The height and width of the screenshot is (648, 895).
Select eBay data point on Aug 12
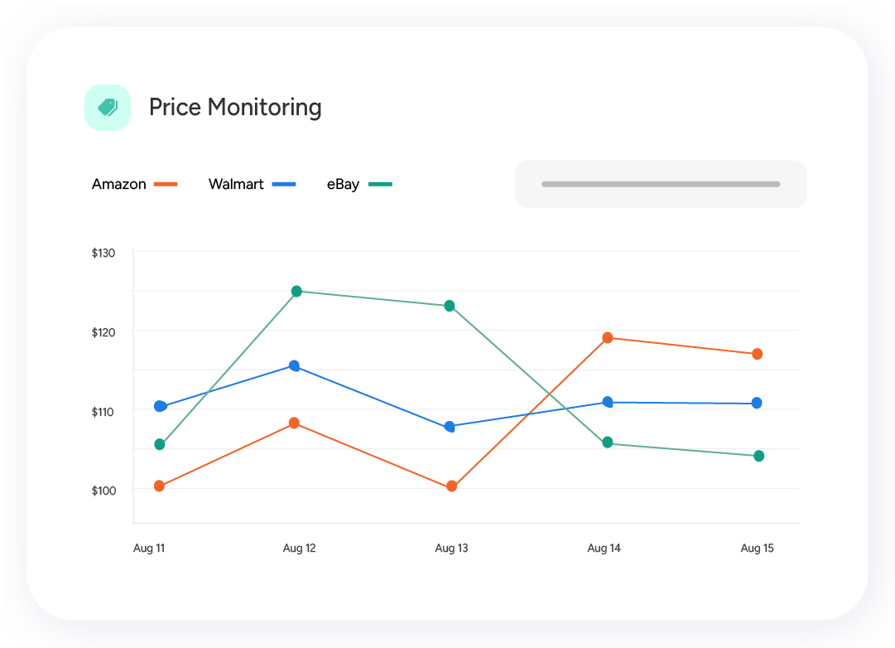point(296,292)
